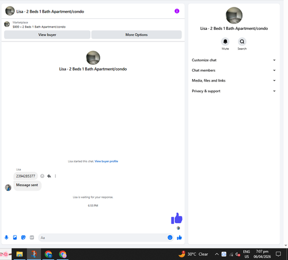The height and width of the screenshot is (260, 288).
Task: Open listing thumbnail in Marketplace bar
Action: coord(7,24)
